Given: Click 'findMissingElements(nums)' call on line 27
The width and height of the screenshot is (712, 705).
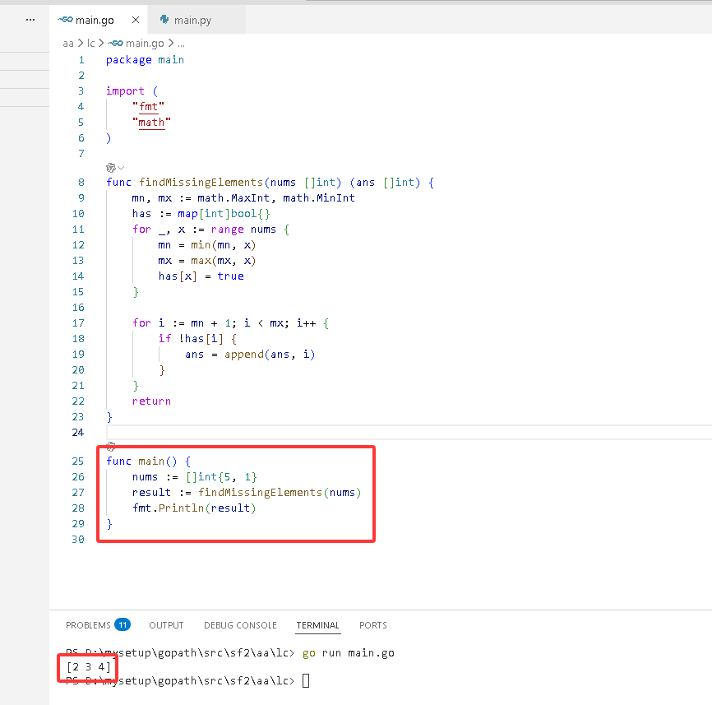Looking at the screenshot, I should tap(280, 493).
